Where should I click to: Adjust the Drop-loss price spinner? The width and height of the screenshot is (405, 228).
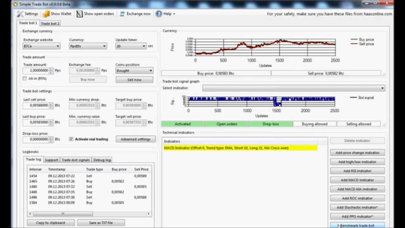coord(51,139)
